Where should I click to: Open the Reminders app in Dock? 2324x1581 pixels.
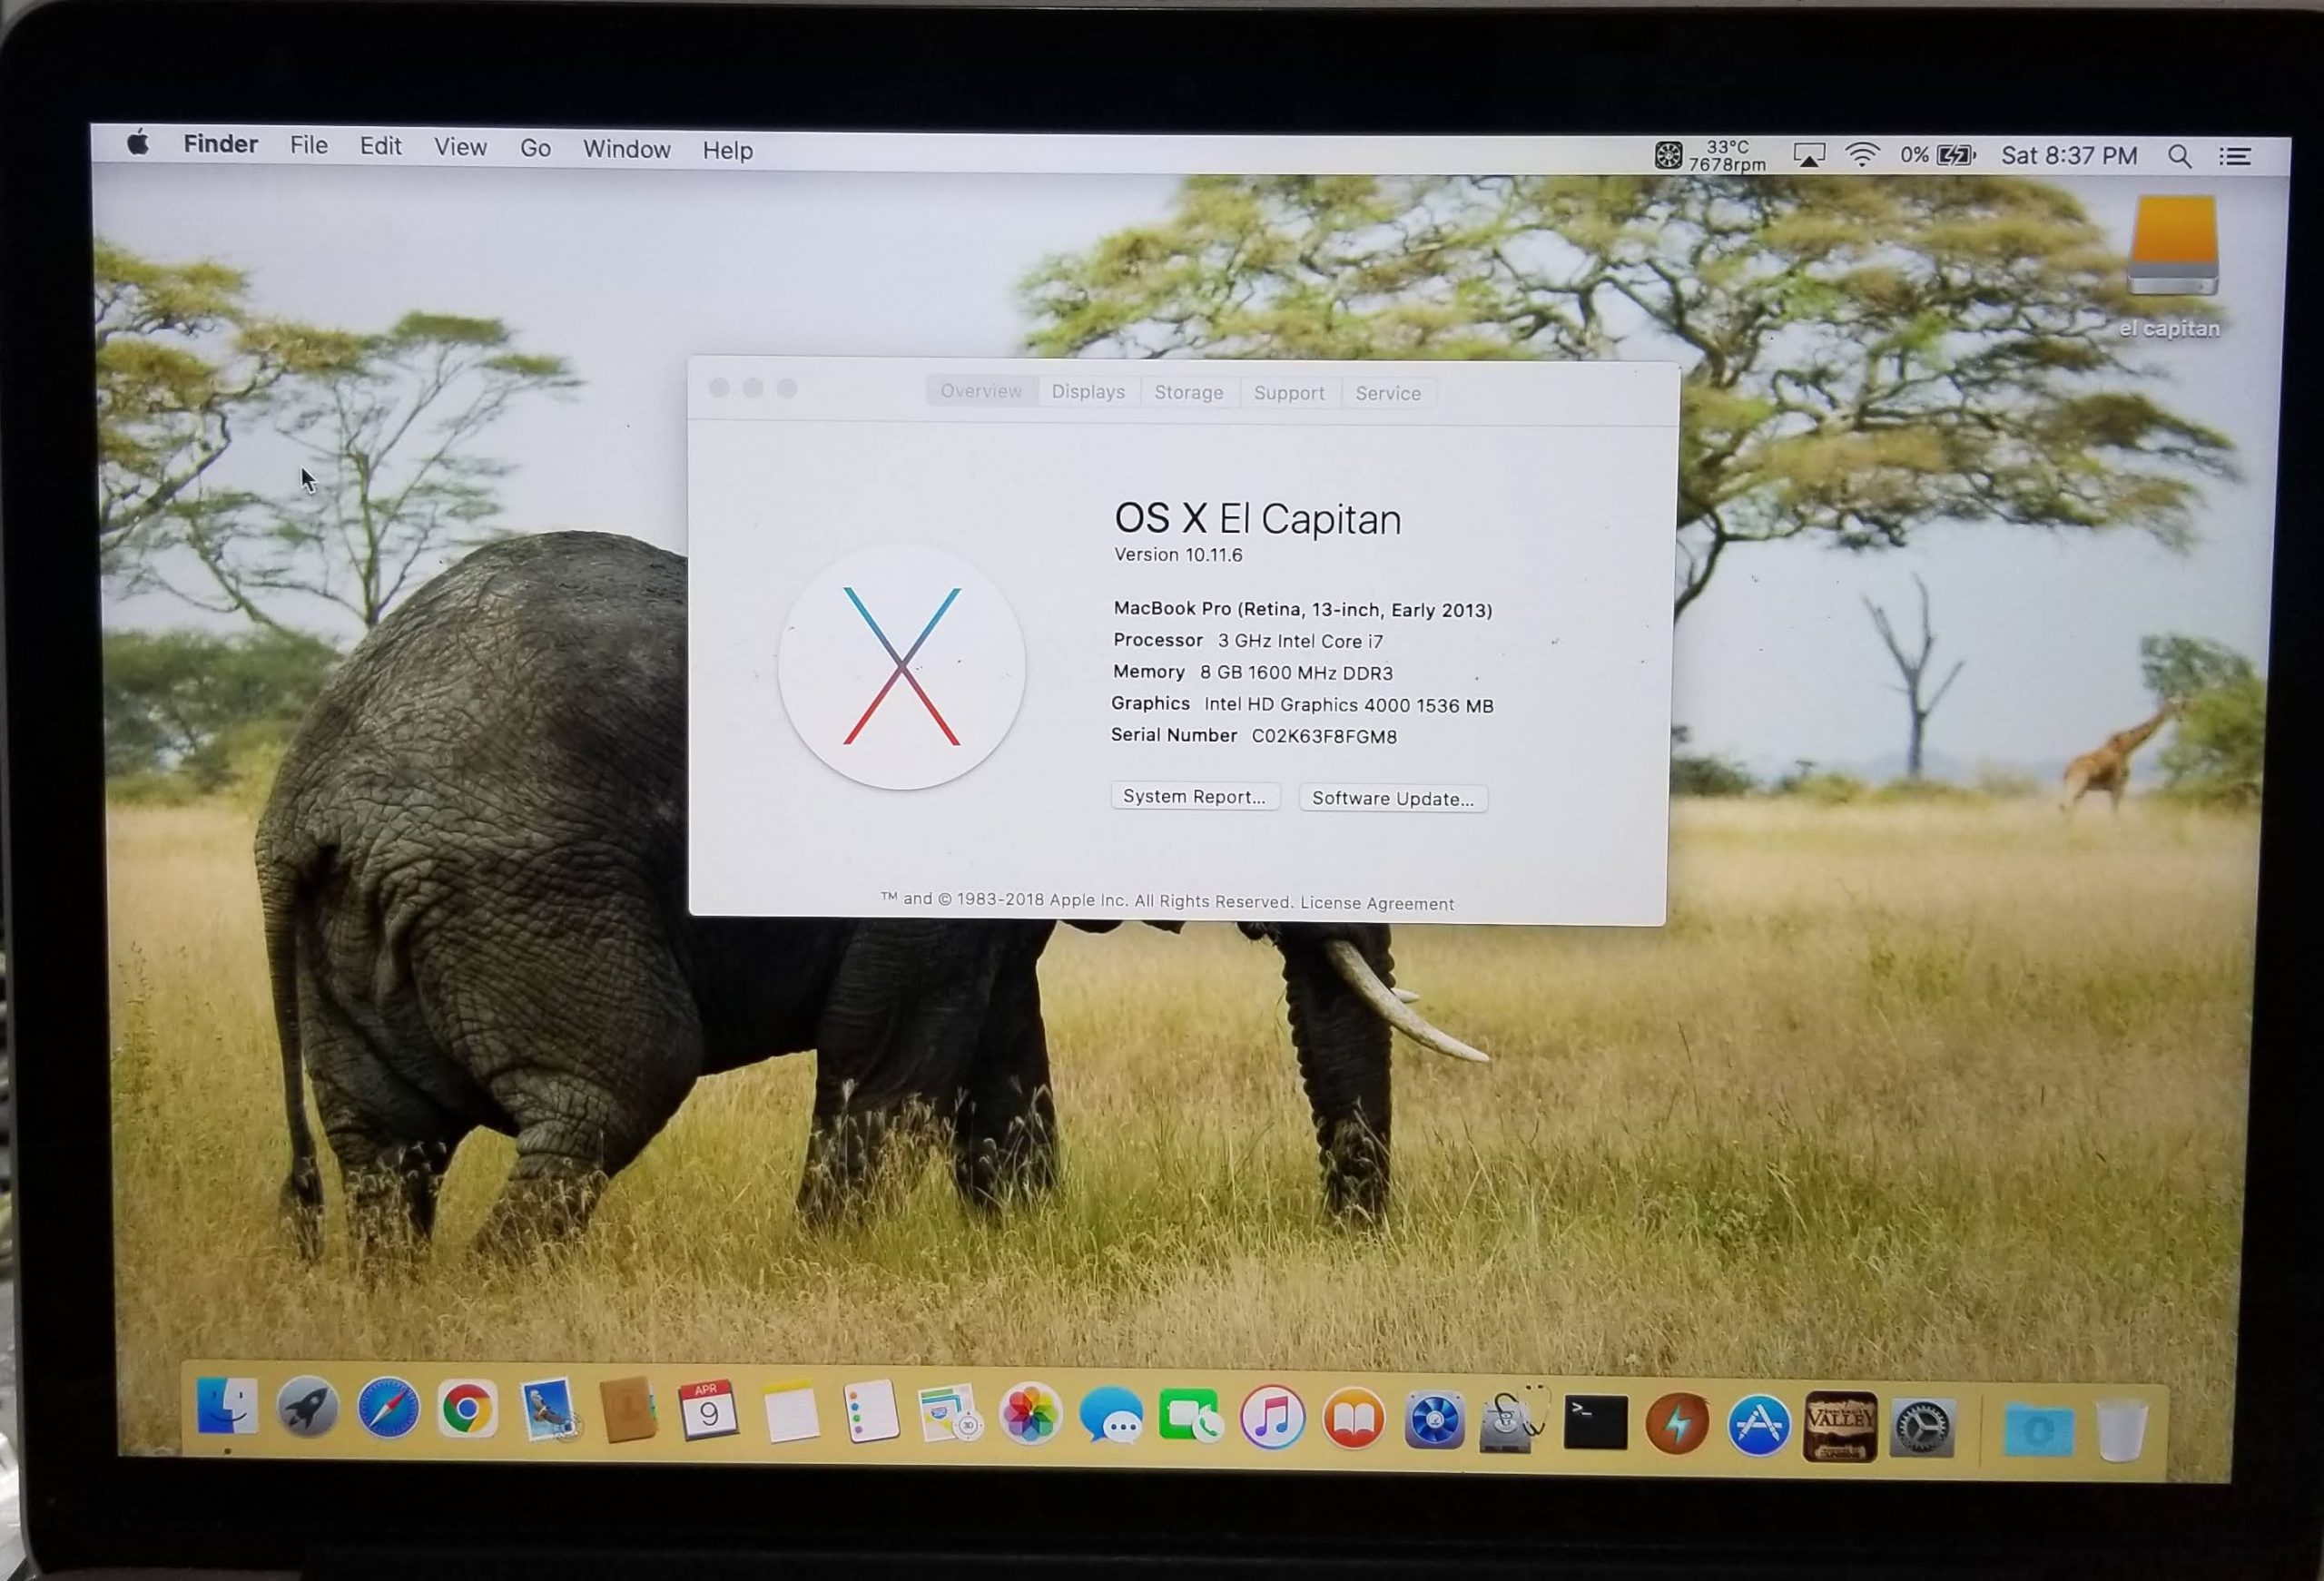pyautogui.click(x=870, y=1412)
